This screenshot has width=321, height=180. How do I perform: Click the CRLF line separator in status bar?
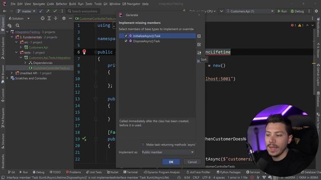(x=196, y=177)
